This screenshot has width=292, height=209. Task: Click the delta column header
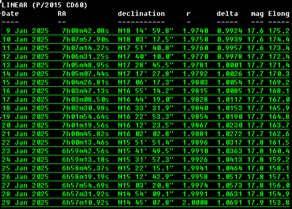(227, 14)
